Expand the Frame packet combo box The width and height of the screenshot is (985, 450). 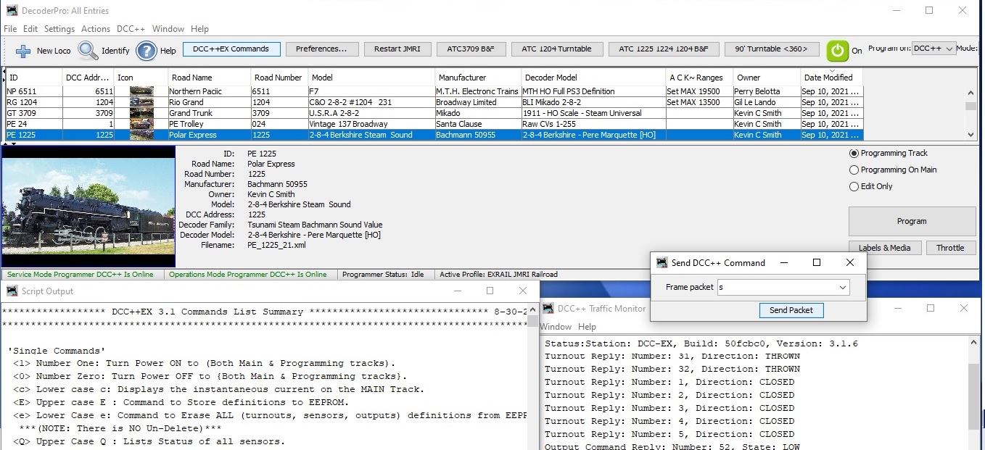pyautogui.click(x=842, y=288)
